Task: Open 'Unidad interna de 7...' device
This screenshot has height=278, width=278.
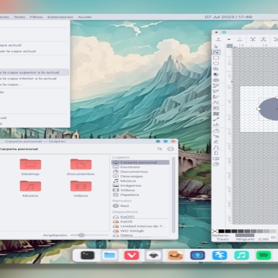Action: point(140,226)
